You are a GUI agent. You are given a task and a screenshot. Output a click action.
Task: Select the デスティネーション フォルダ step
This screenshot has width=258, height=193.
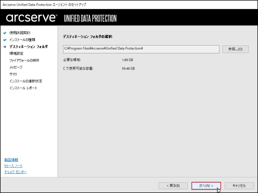point(28,47)
